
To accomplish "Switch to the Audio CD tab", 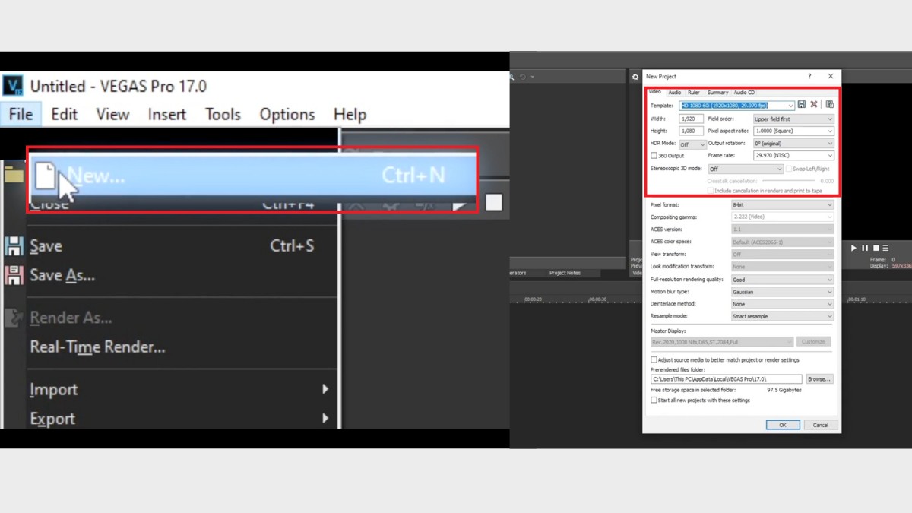I will pos(744,93).
